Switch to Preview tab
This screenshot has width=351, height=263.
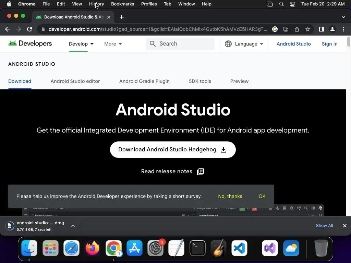click(x=239, y=81)
